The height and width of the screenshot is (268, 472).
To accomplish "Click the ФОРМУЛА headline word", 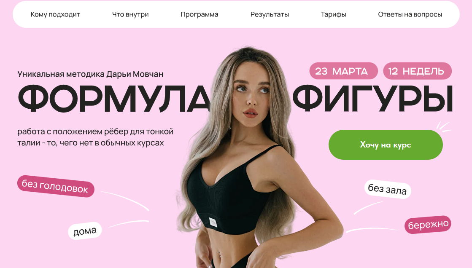I will point(114,99).
